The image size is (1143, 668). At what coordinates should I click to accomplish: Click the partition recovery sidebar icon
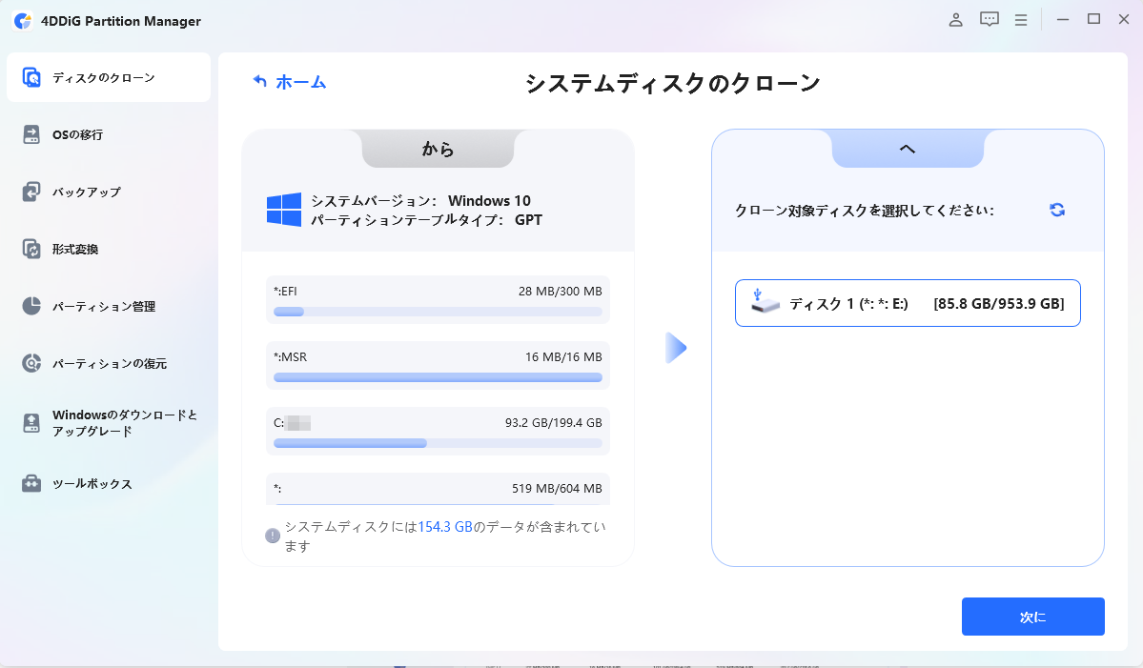(32, 363)
